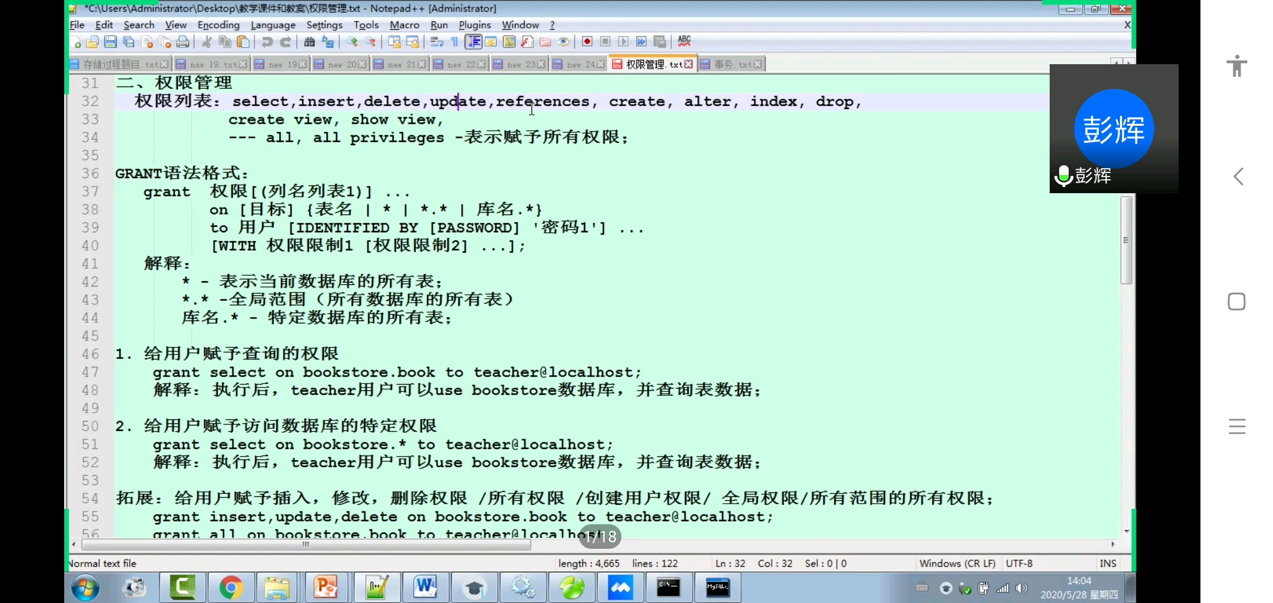Open Chrome from the Windows taskbar
1273x603 pixels.
[x=231, y=588]
